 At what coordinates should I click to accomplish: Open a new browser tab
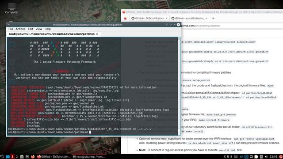tap(213, 18)
